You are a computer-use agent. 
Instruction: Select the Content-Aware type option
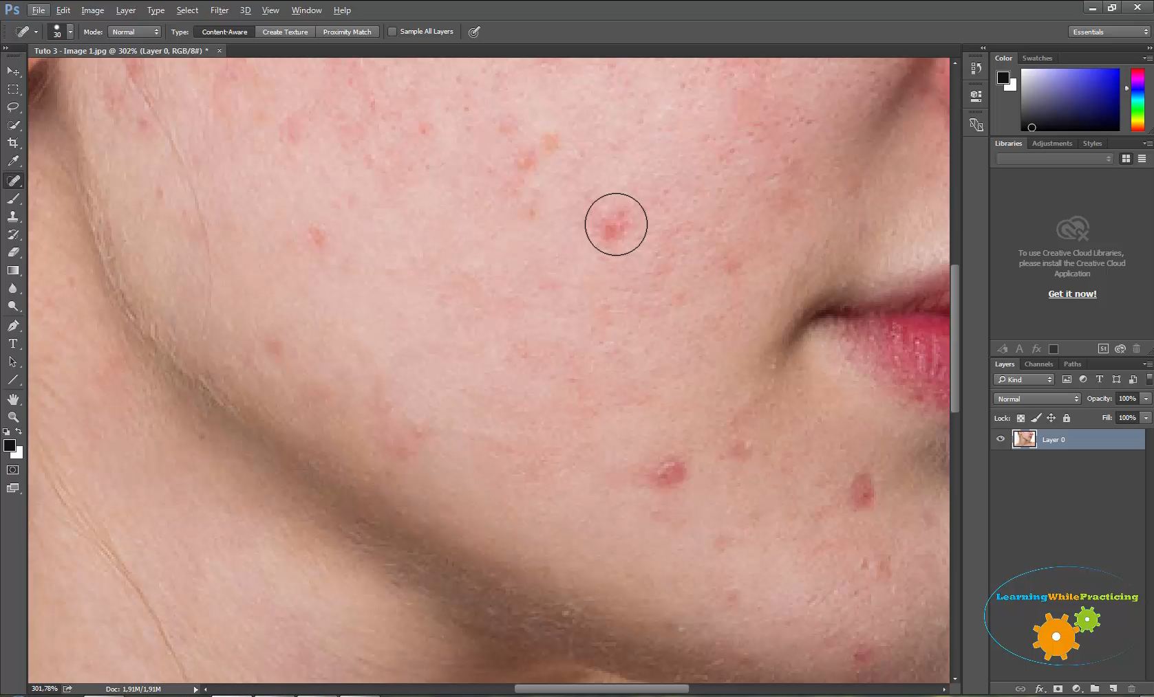(224, 32)
